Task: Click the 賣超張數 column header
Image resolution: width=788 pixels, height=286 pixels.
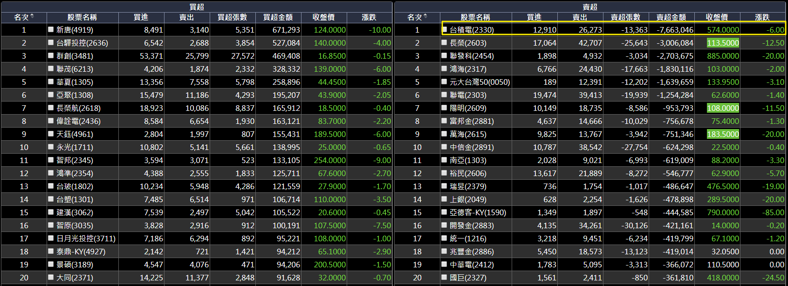Action: [x=626, y=17]
